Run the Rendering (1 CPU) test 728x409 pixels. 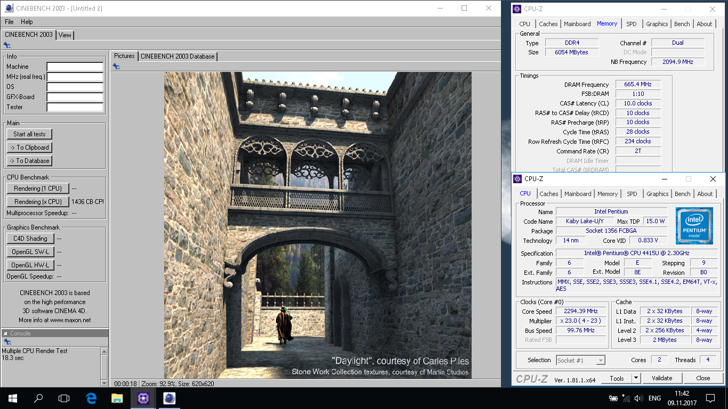[38, 189]
